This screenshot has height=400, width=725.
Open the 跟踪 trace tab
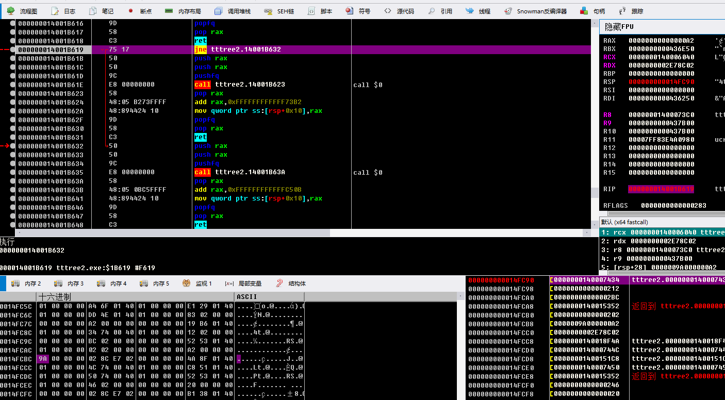[x=631, y=11]
